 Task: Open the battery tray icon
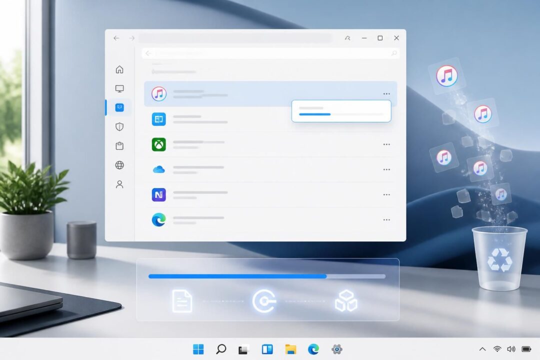click(x=526, y=349)
